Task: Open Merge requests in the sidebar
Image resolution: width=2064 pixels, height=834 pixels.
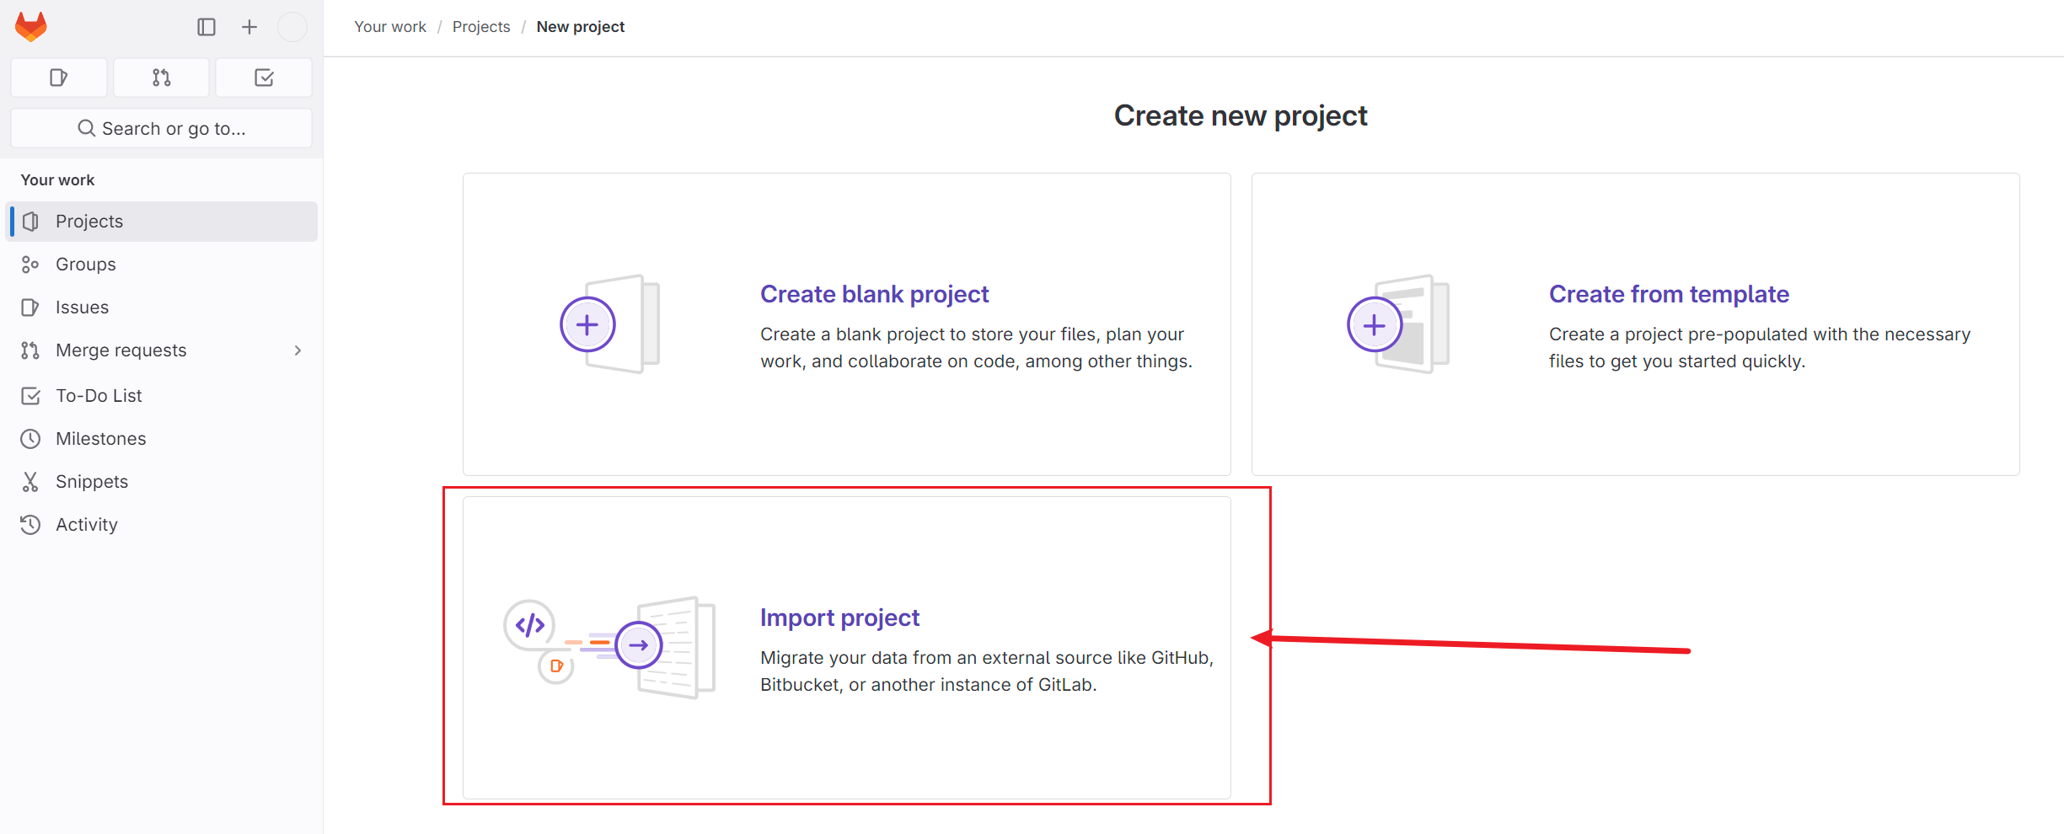Action: (x=162, y=350)
